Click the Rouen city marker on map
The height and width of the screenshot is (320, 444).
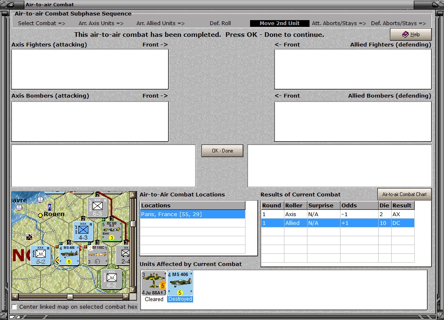pyautogui.click(x=40, y=215)
